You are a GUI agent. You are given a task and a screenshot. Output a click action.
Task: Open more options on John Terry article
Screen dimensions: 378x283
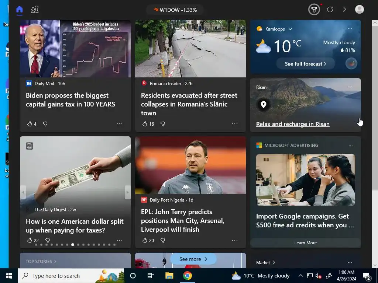pos(235,240)
